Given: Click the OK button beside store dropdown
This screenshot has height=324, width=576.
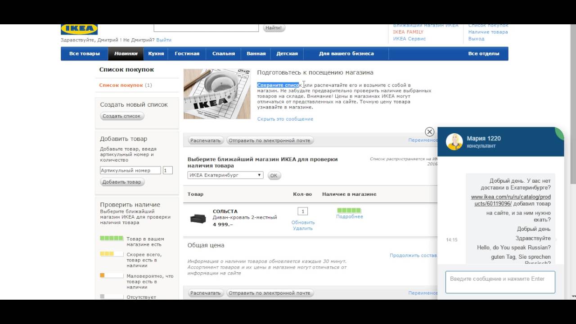Looking at the screenshot, I should point(274,175).
